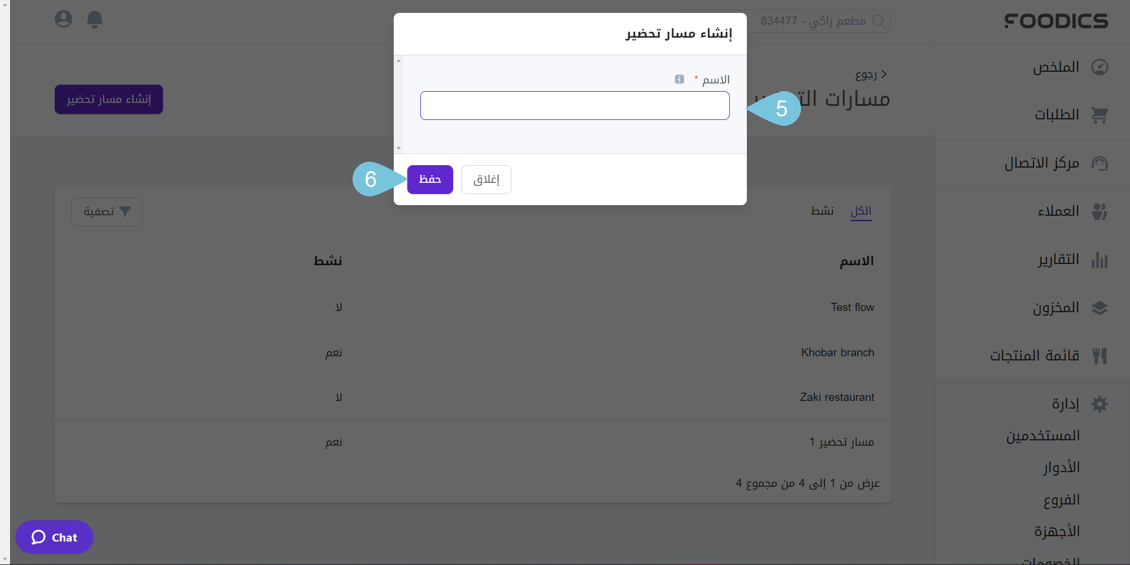
Task: Focus the name input field
Action: [574, 106]
